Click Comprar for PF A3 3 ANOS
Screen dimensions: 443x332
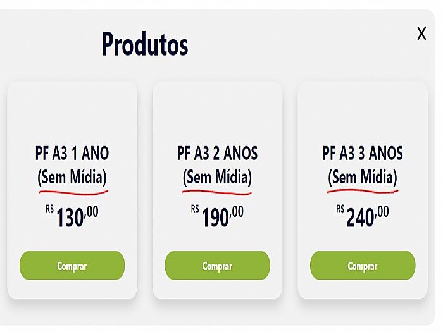coord(363,266)
